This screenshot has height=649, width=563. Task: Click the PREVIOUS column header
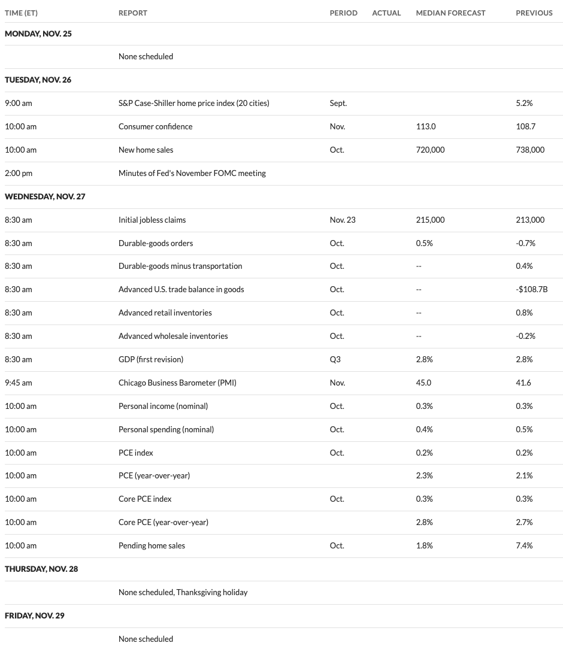click(x=534, y=13)
